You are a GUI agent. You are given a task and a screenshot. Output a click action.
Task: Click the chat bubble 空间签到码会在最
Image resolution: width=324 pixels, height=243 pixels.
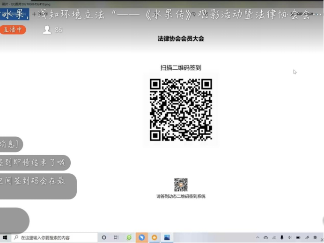pyautogui.click(x=38, y=186)
